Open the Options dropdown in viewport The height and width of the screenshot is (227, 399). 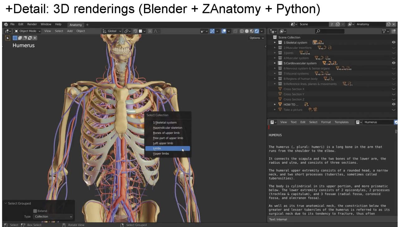pos(257,38)
